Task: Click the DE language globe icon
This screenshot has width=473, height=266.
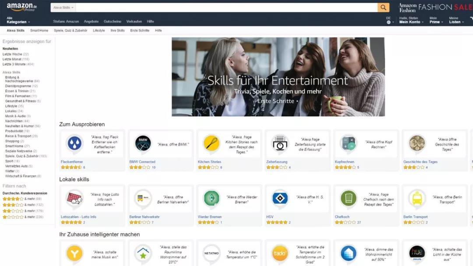Action: [x=389, y=22]
